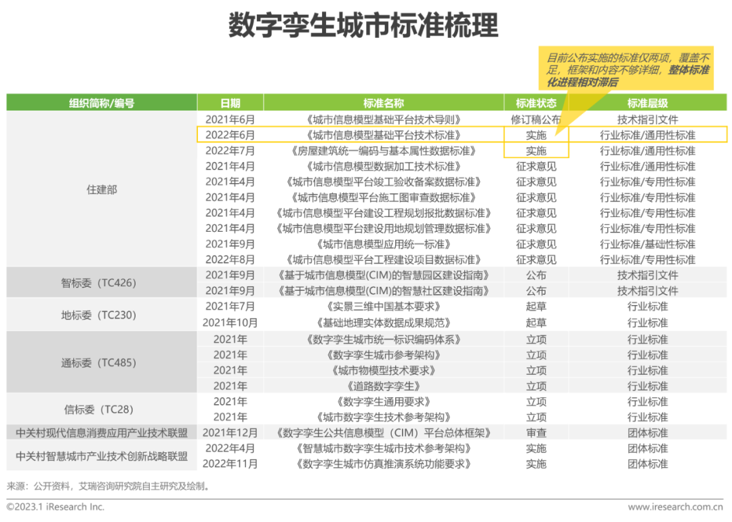Select the 智慧社区建设指南 standard name

383,291
